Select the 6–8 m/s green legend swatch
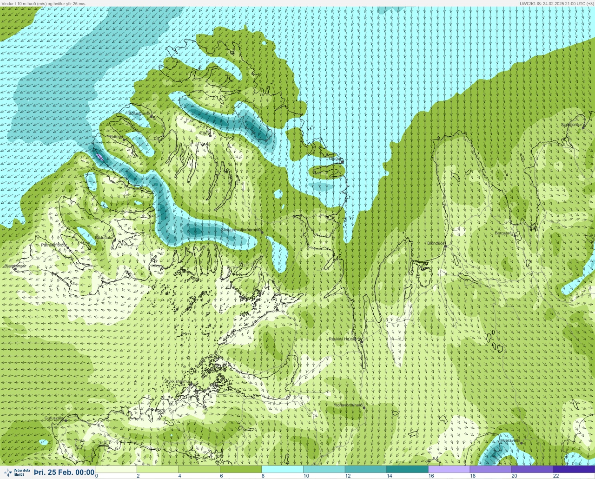This screenshot has width=595, height=479. pos(241,469)
